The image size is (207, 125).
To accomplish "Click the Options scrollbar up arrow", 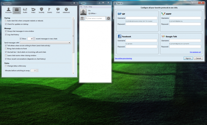I will pos(73,18).
